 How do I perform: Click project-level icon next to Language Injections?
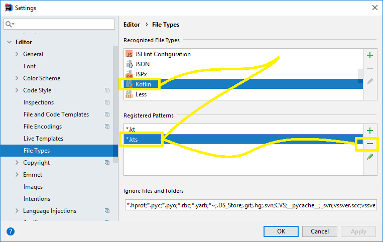pyautogui.click(x=107, y=210)
